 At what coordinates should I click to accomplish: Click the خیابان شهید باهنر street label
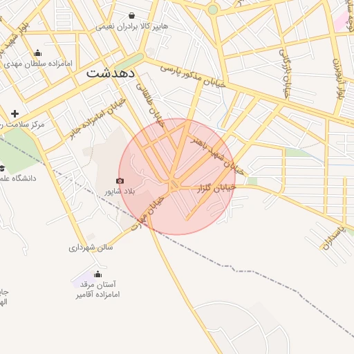tap(217, 155)
